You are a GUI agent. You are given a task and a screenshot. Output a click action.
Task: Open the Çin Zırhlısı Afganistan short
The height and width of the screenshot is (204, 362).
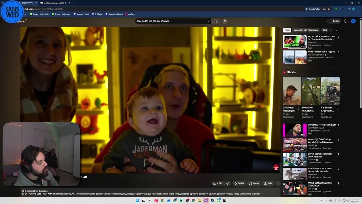pos(330,91)
